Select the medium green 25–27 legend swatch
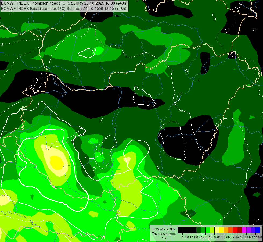This screenshot has width=263, height=242. pyautogui.click(x=203, y=230)
